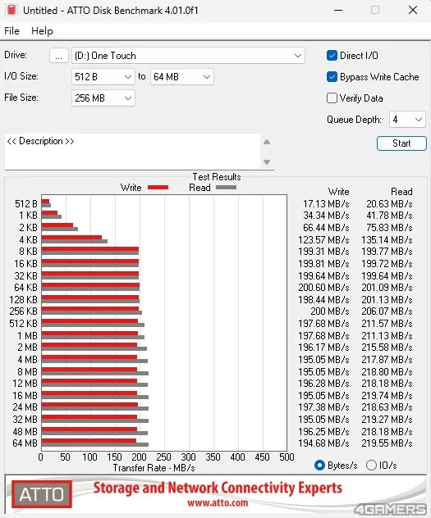This screenshot has height=518, width=431.
Task: Click the 8 KB row label in chart
Action: pos(28,252)
